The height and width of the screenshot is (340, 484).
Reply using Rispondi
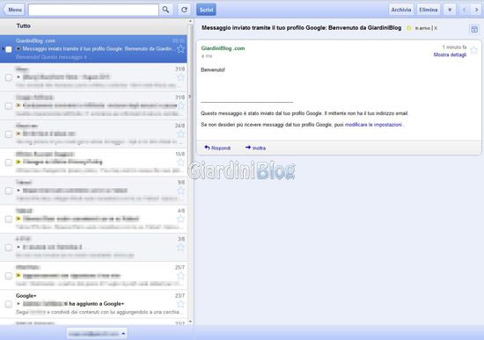coord(217,148)
